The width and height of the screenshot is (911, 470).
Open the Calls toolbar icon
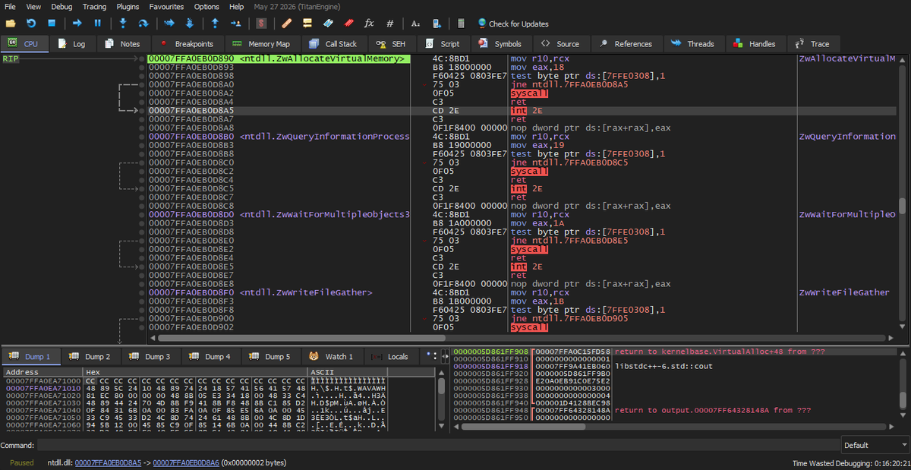(437, 24)
